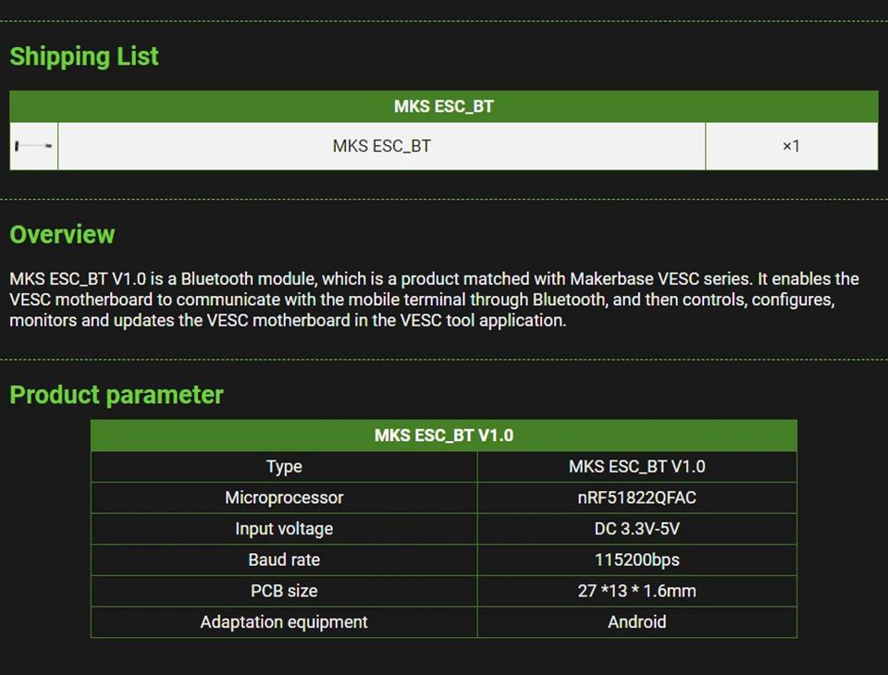Click the white MKS ESC_BT item name cell
Viewport: 888px width, 675px height.
click(x=381, y=146)
